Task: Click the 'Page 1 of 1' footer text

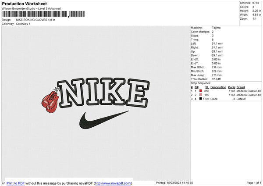Action: (x=254, y=182)
